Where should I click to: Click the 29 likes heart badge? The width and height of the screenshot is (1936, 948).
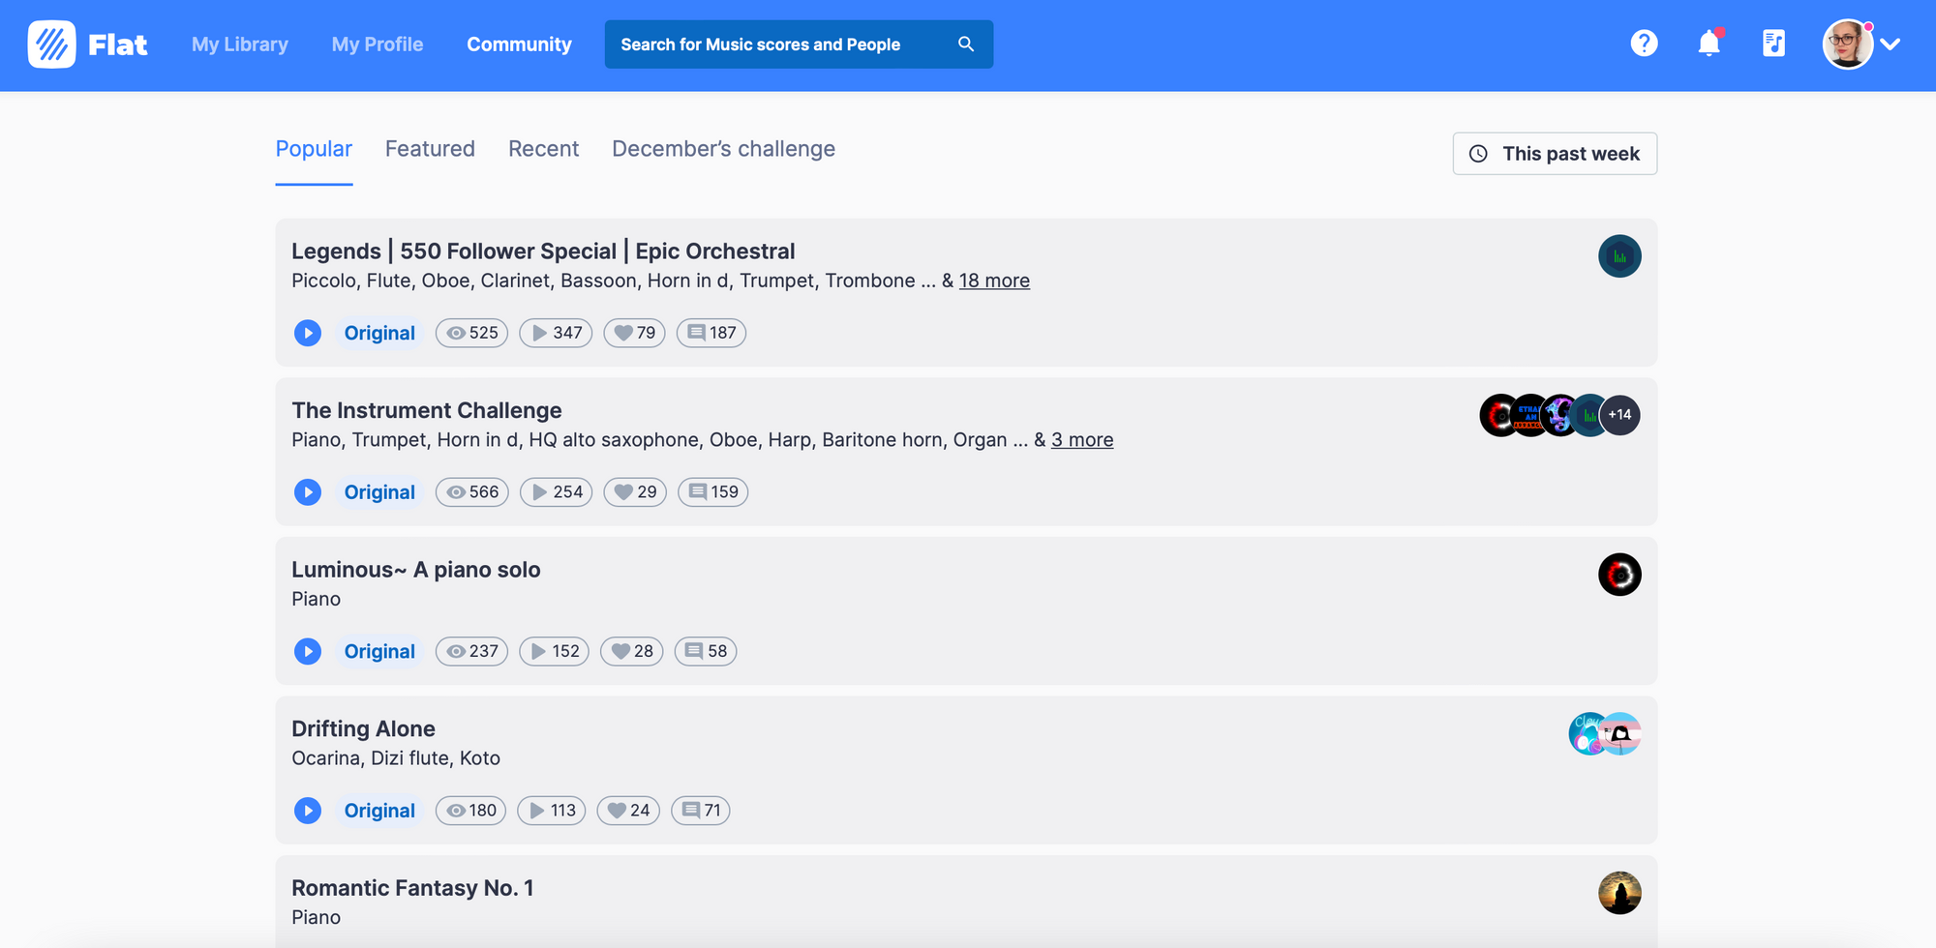(x=635, y=492)
